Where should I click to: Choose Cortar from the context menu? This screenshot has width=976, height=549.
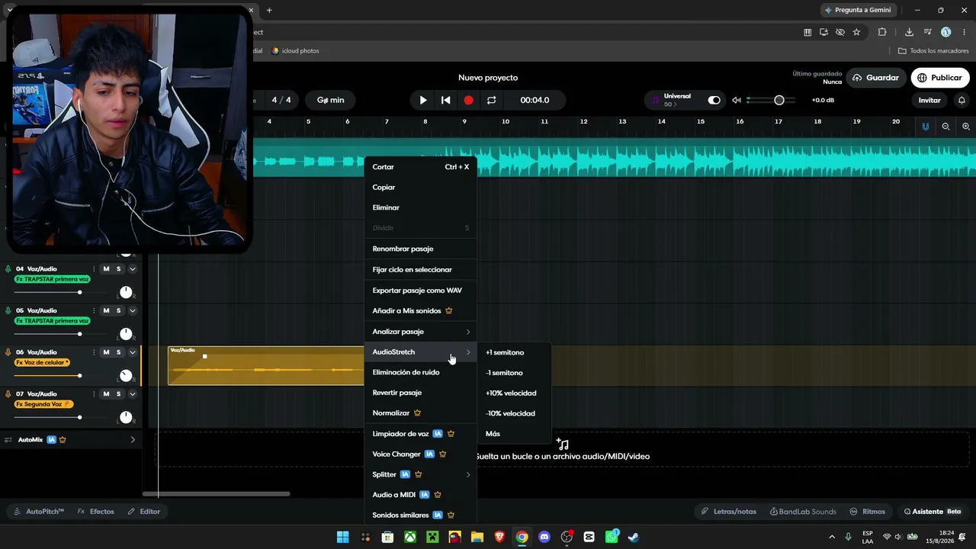(420, 167)
